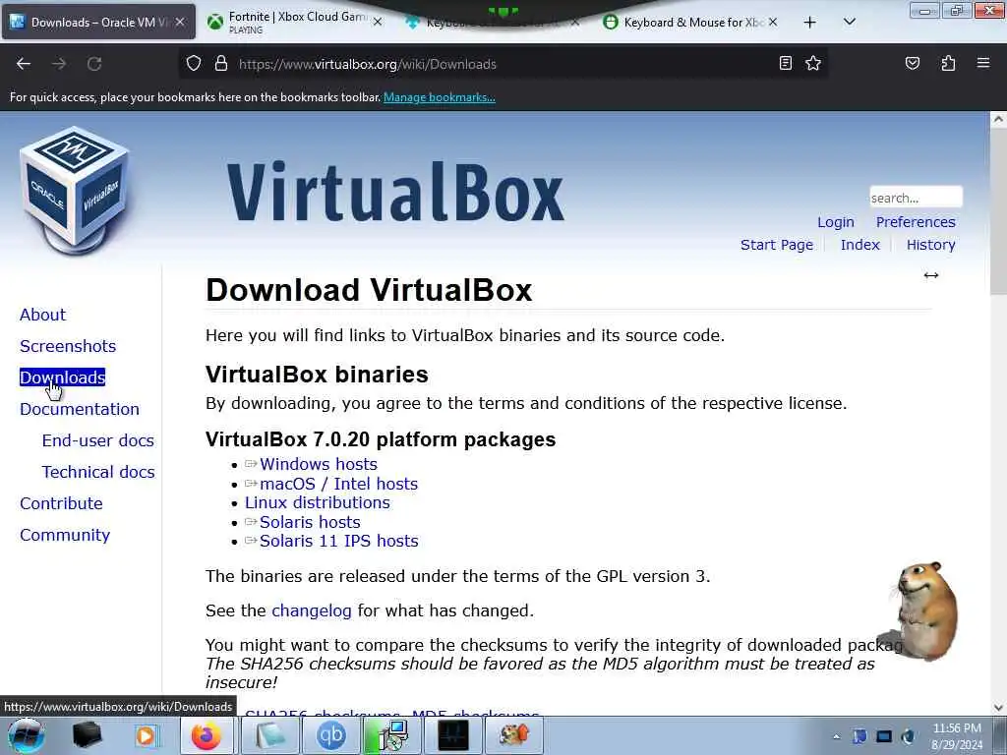
Task: Click the VirtualBox cube logo
Action: [x=75, y=191]
